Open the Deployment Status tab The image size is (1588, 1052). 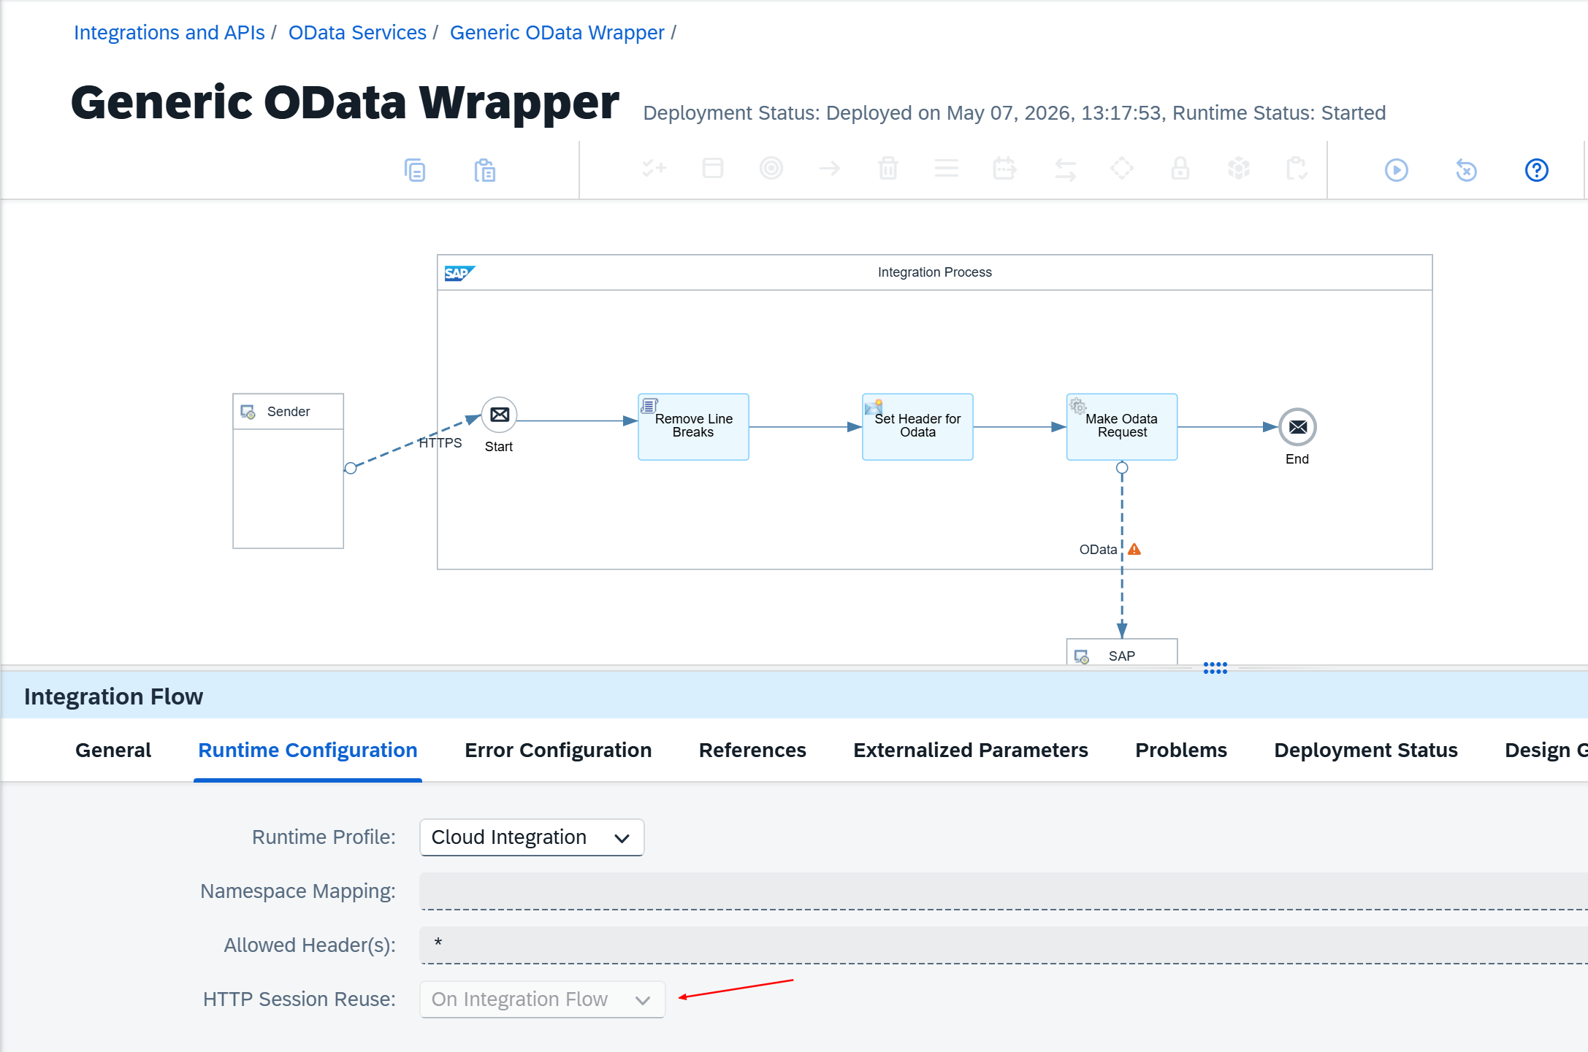(x=1366, y=750)
